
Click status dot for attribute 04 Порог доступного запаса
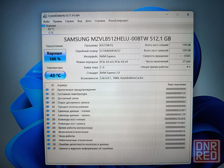(48, 102)
